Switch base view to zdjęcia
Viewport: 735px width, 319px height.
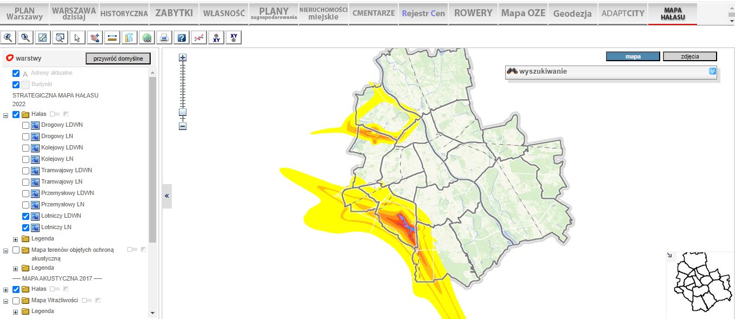[690, 56]
